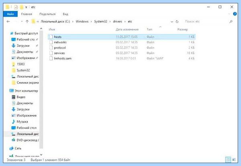The width and height of the screenshot is (241, 166).
Task: Go back with the left arrow button
Action: click(8, 22)
